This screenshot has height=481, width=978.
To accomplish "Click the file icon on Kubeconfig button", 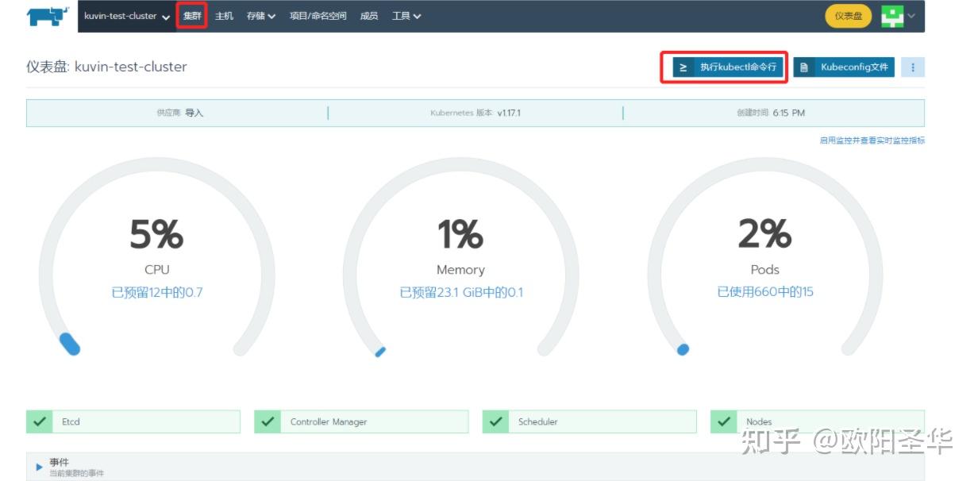I will (x=804, y=67).
